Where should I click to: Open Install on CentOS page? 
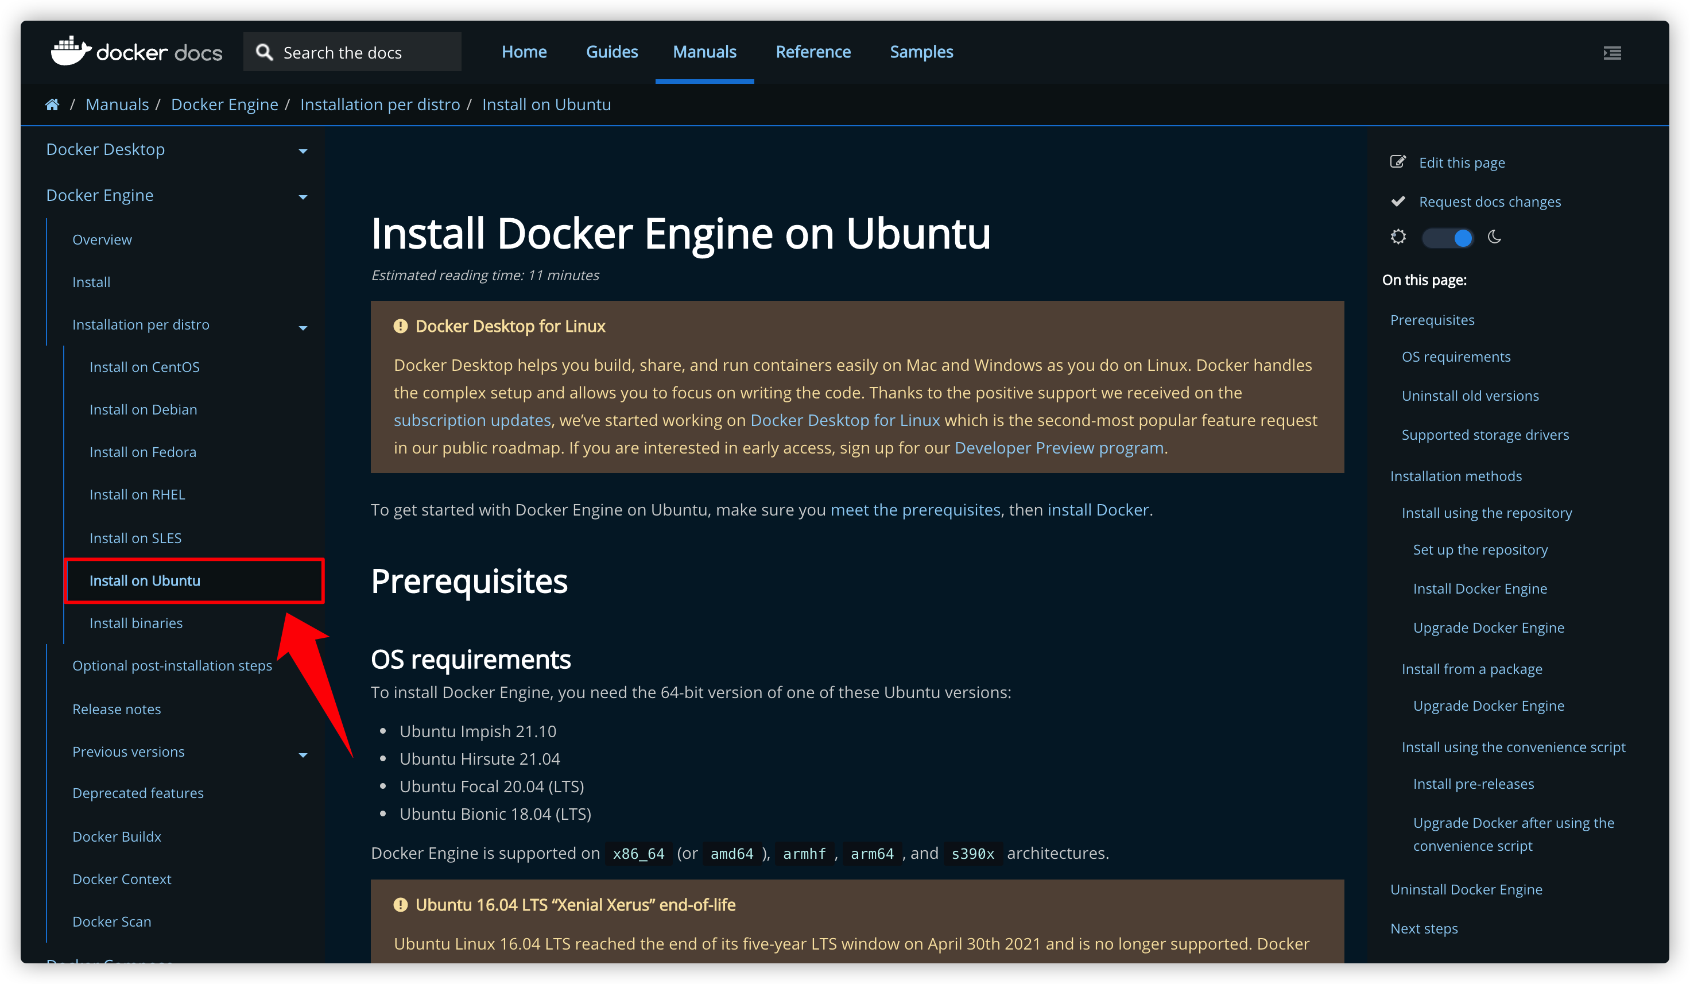pos(145,367)
